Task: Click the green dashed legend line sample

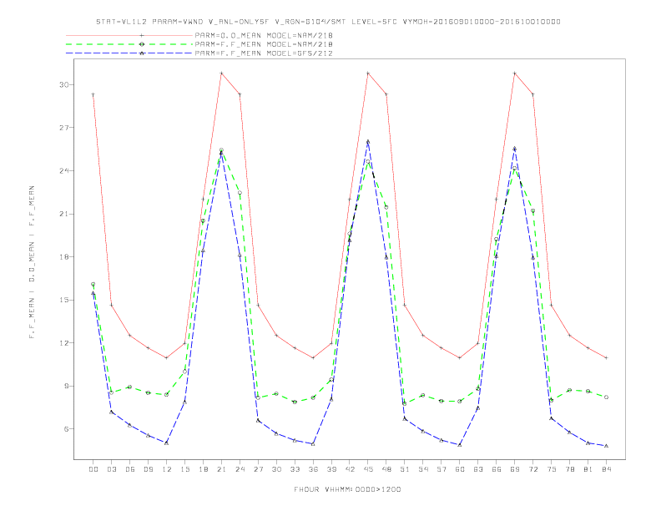Action: click(129, 44)
